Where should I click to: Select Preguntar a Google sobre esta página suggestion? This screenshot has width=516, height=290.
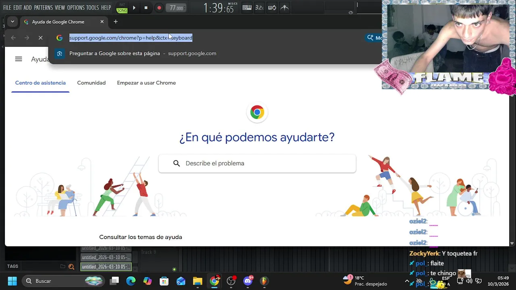(x=143, y=53)
